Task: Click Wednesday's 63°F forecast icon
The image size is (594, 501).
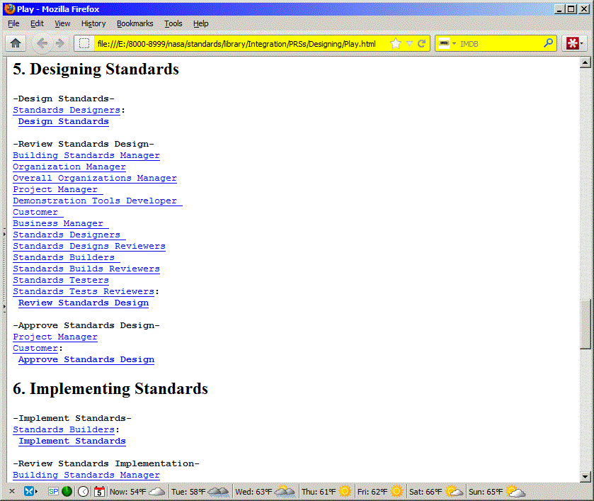Action: (x=285, y=492)
